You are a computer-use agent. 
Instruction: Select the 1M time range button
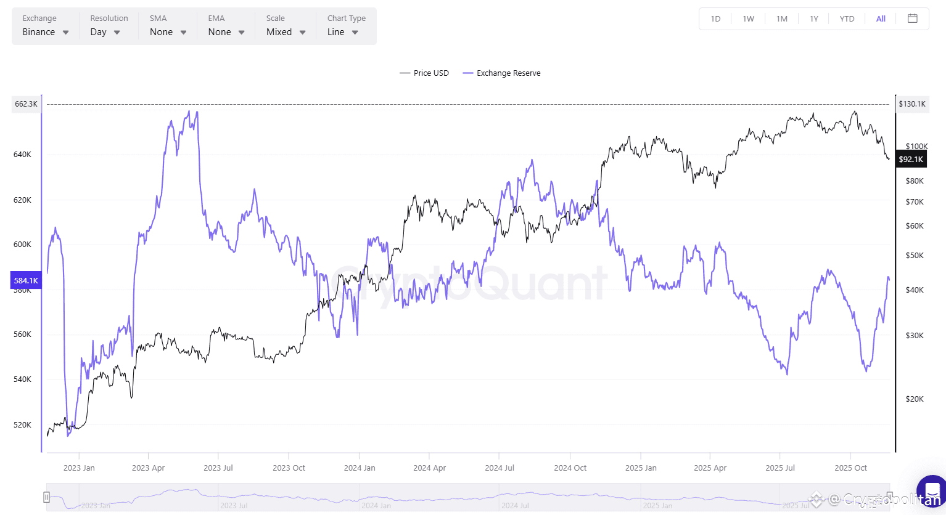tap(781, 18)
